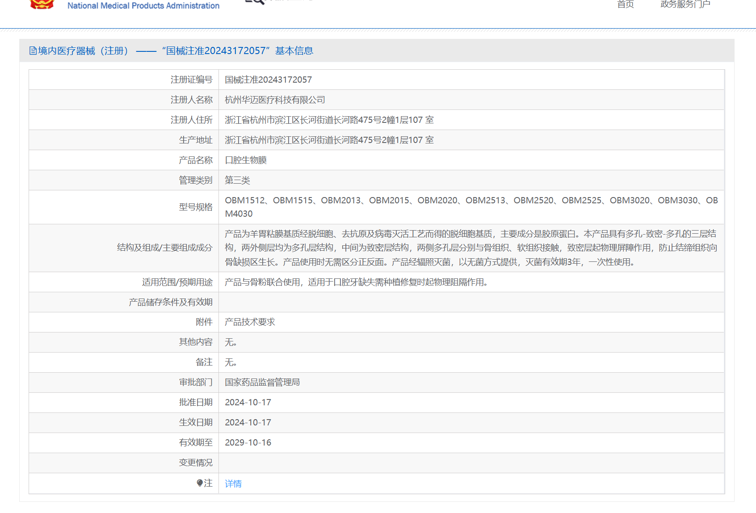Open the 首页 menu item
This screenshot has height=513, width=756.
[x=625, y=4]
